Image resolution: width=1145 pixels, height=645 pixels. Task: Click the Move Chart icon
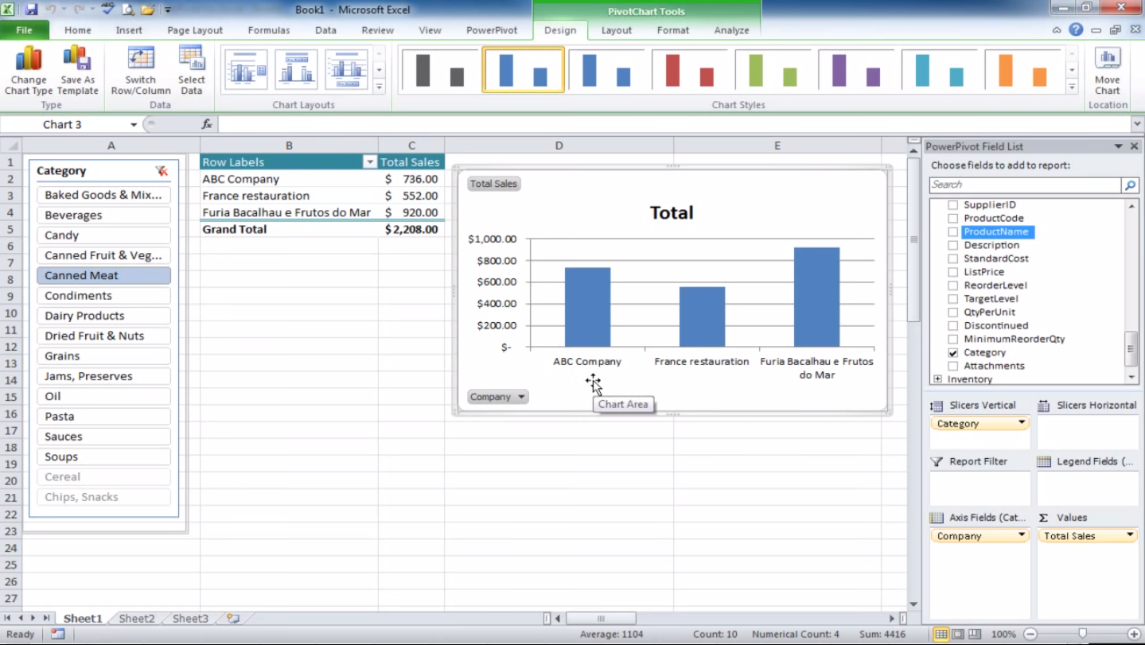tap(1107, 70)
